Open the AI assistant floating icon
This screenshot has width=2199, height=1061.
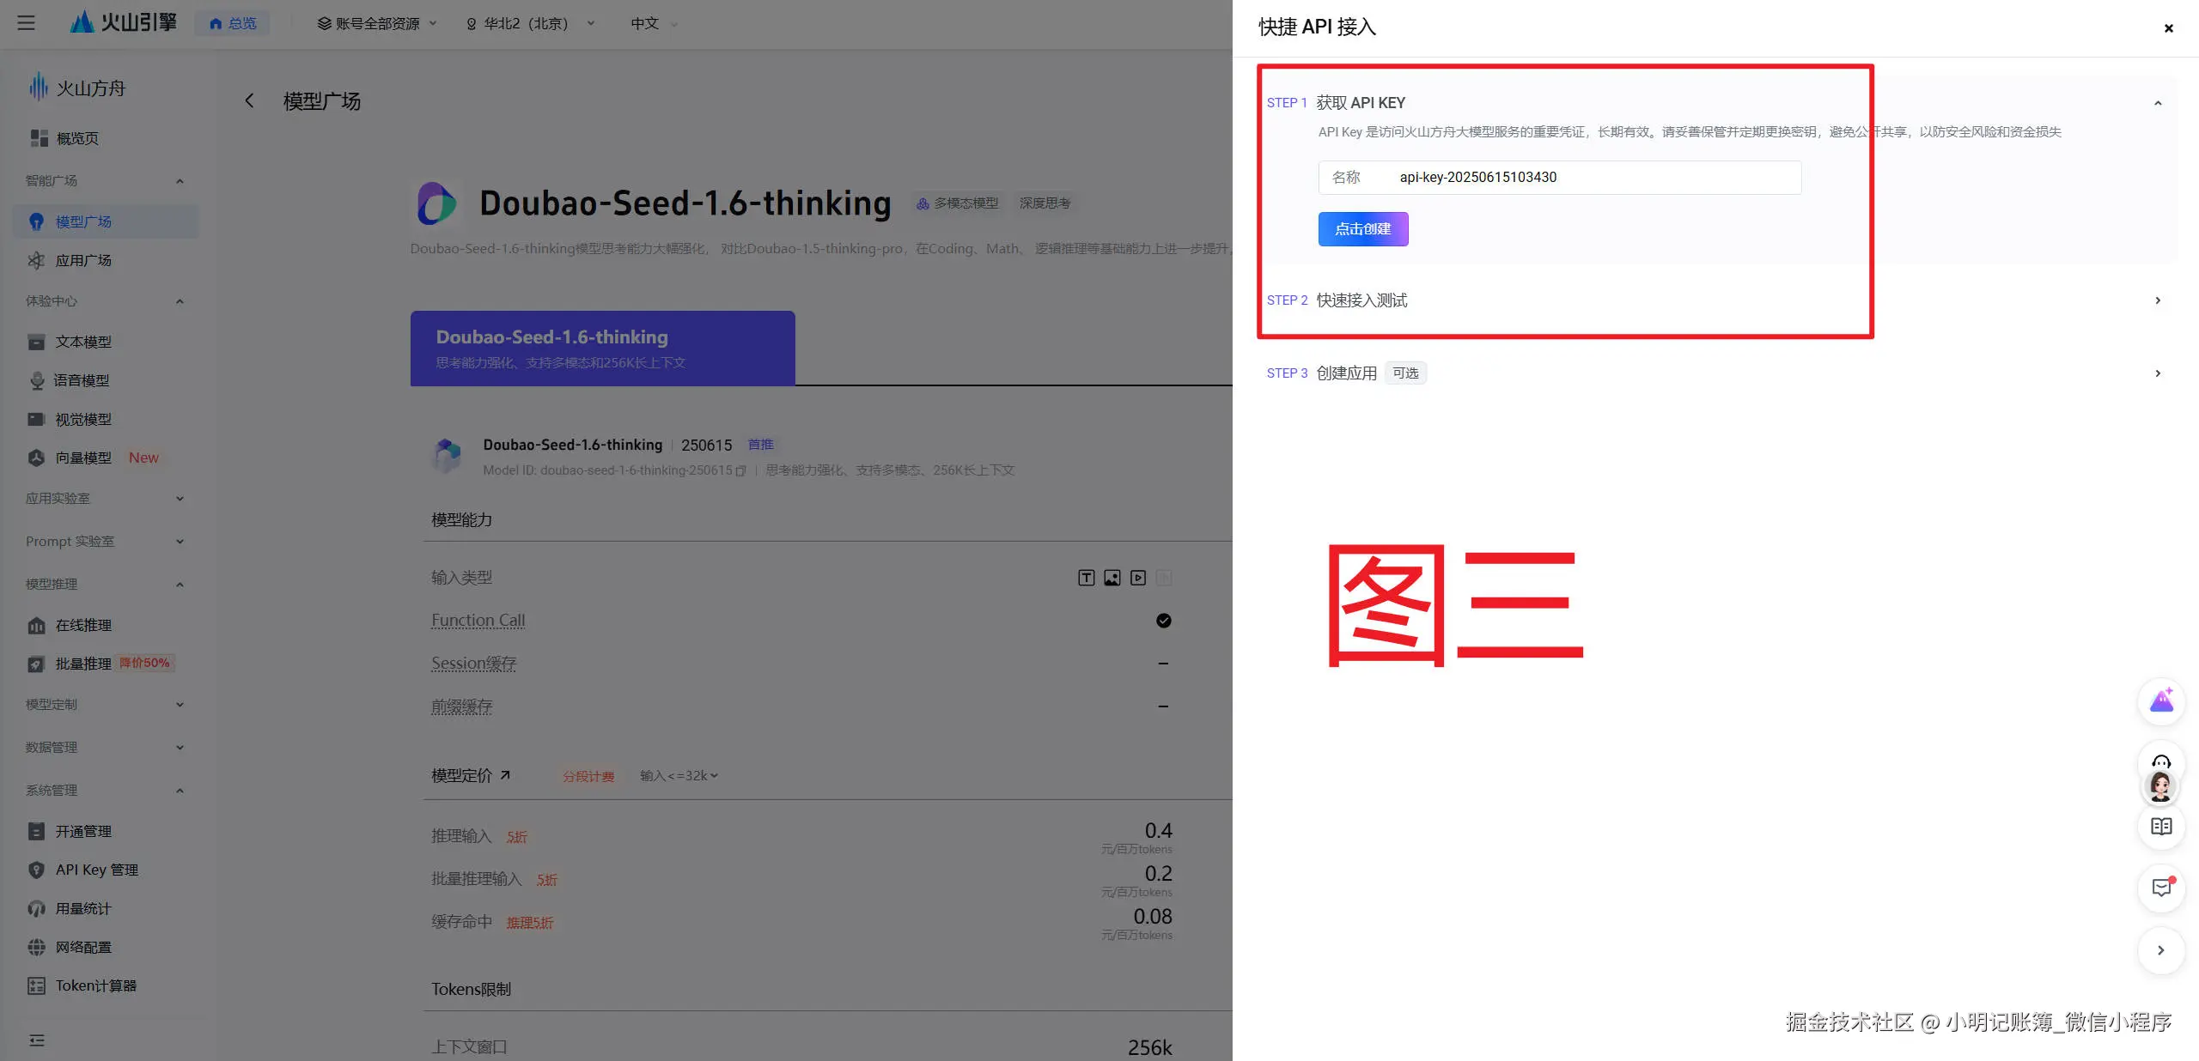point(2160,701)
